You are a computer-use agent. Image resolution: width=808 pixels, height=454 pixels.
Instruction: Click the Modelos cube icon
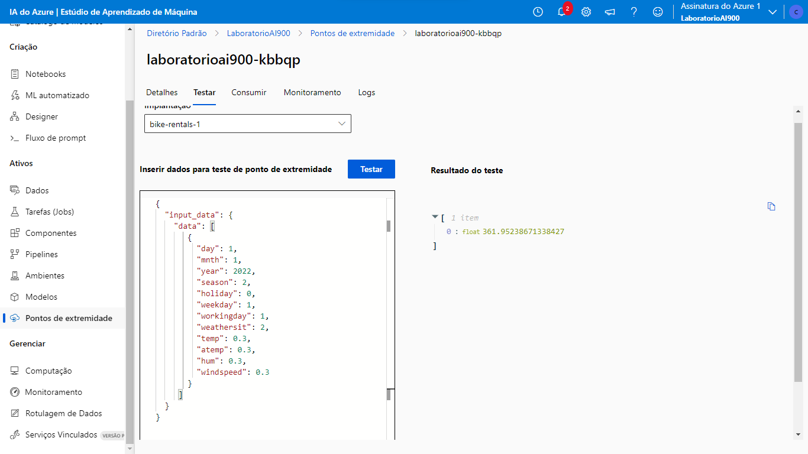tap(15, 297)
